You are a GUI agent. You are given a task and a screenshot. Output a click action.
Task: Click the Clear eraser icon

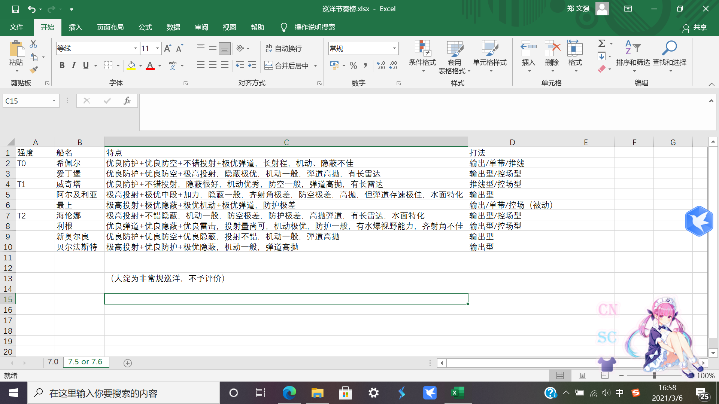(x=602, y=69)
